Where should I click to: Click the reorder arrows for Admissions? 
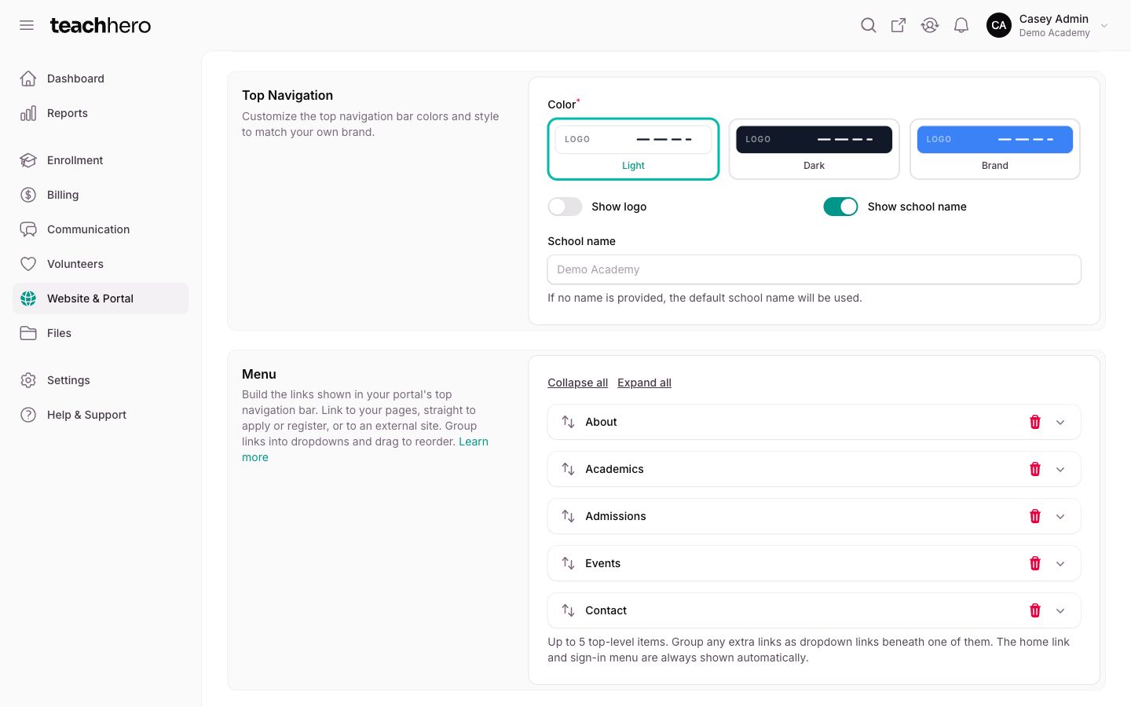point(569,516)
